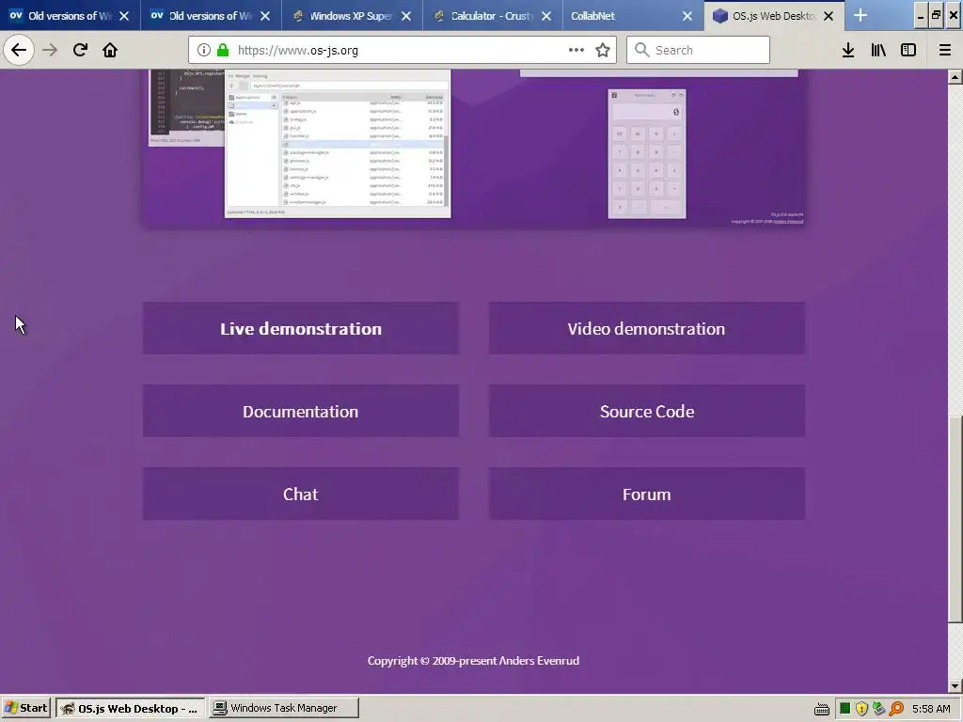
Task: Close the CollabNet tab
Action: pyautogui.click(x=687, y=16)
